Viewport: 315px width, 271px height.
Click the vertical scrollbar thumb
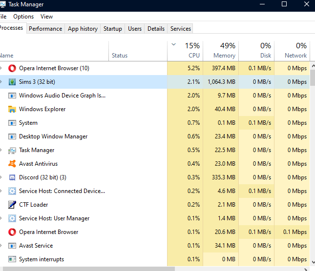pos(313,78)
